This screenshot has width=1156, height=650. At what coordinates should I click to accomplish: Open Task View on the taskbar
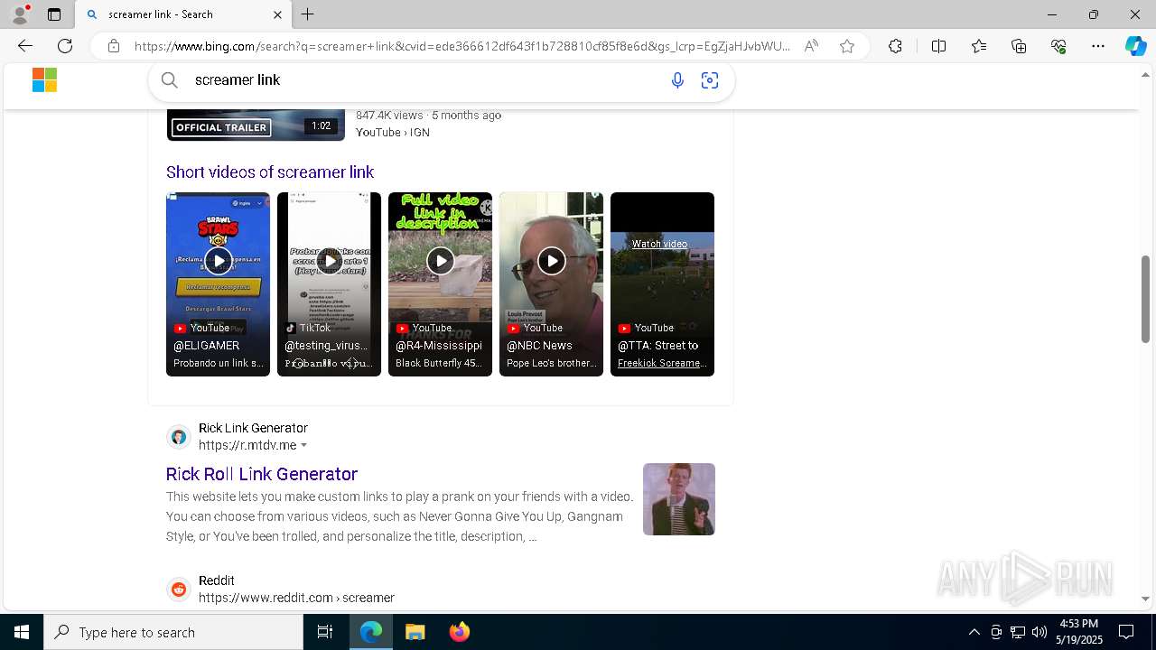[x=325, y=632]
